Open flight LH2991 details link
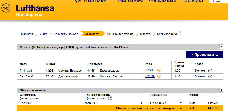 pos(149,71)
